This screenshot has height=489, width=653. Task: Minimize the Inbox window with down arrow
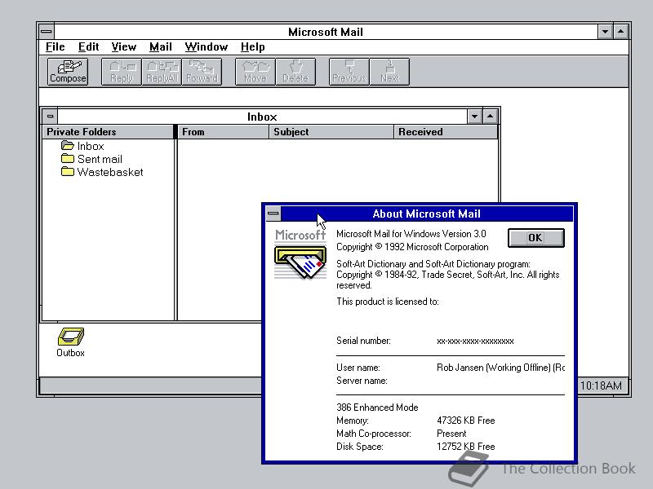click(475, 117)
